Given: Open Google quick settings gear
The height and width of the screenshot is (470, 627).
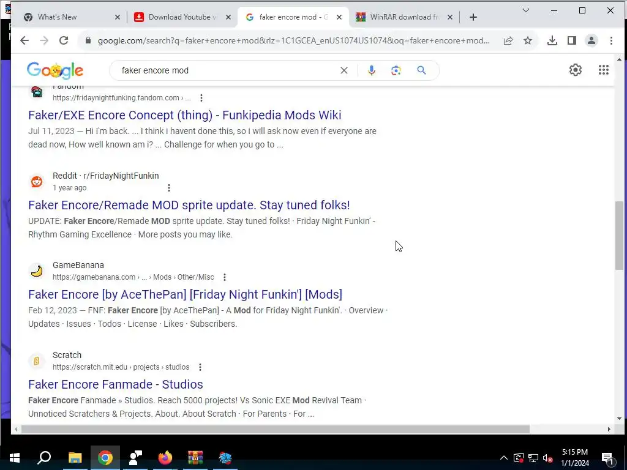Looking at the screenshot, I should (576, 70).
